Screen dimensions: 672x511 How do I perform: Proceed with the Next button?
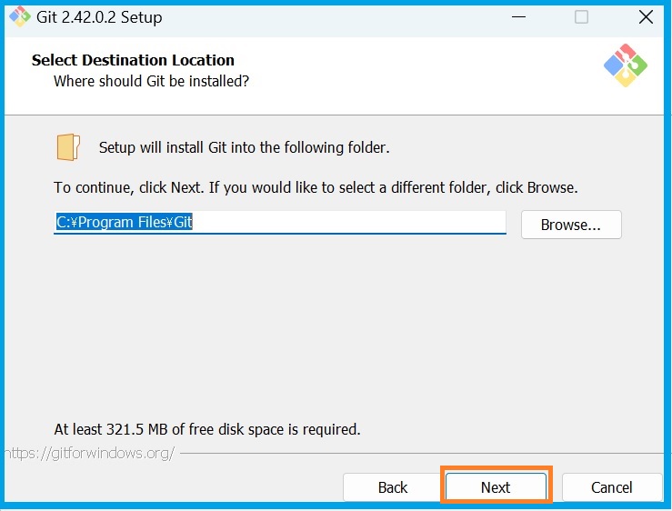coord(496,487)
